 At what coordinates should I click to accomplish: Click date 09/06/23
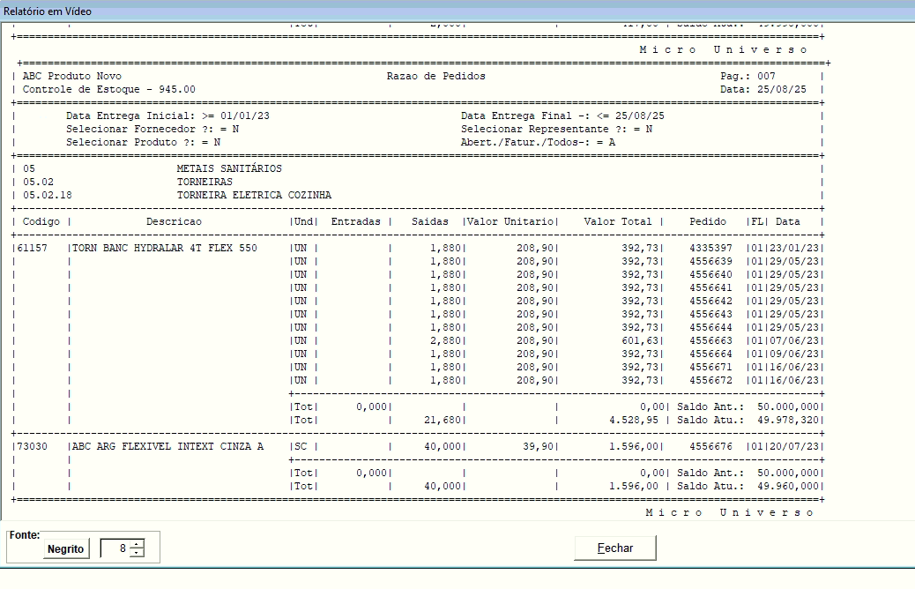click(x=794, y=354)
